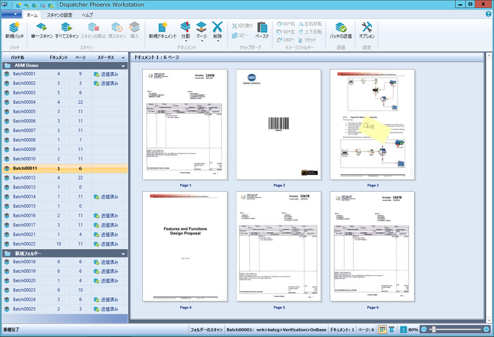This screenshot has height=337, width=494.
Task: Click バッチの送信 send batch icon
Action: point(340,28)
